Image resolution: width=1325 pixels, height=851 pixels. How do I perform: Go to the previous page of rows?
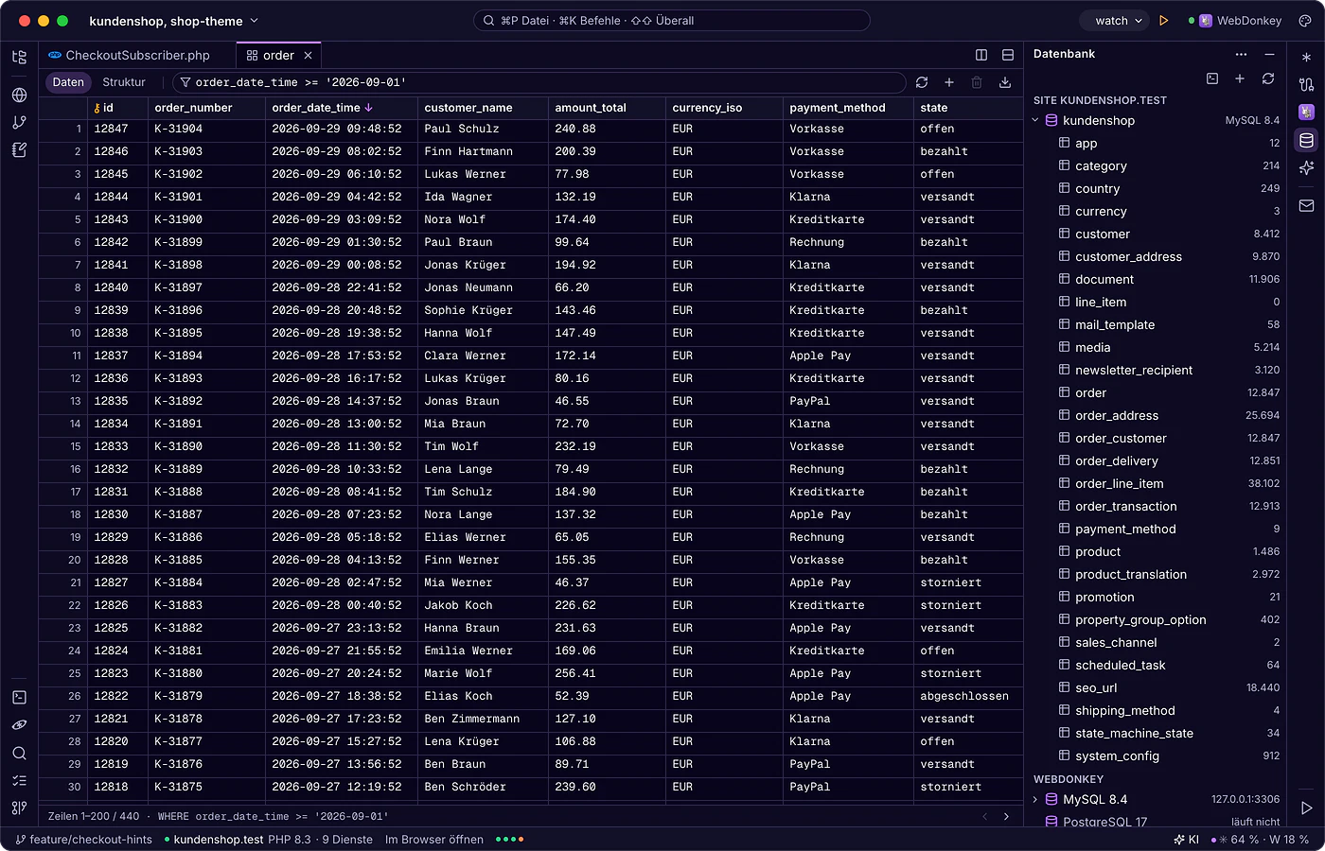click(x=984, y=816)
